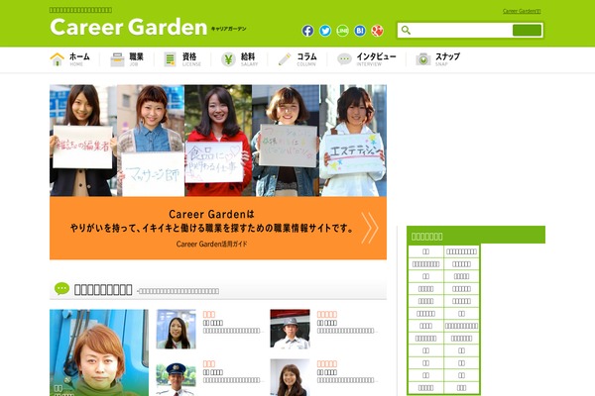
Task: Click the house HOME icon
Action: click(x=58, y=59)
